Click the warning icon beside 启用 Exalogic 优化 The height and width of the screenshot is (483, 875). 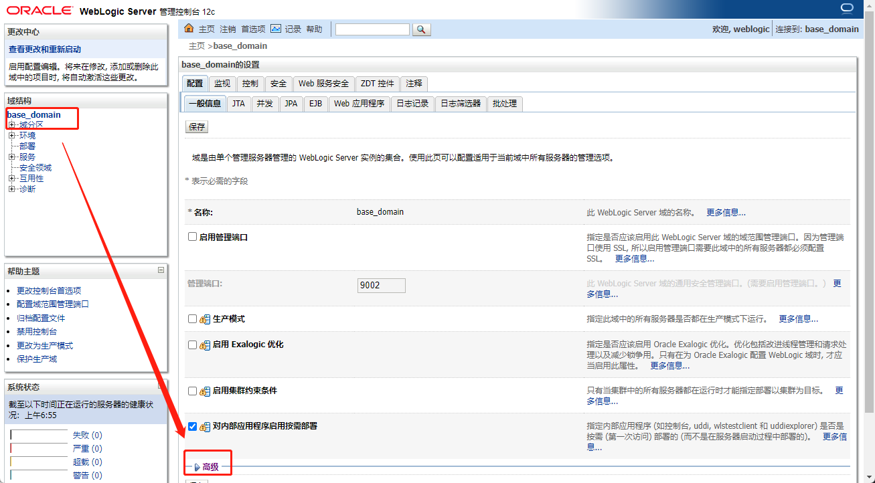[205, 345]
